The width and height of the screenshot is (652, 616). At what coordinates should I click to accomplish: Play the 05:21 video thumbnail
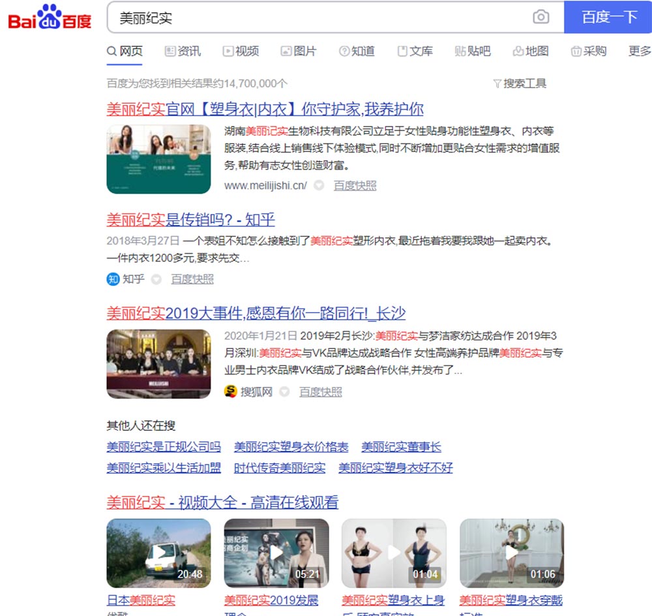[x=276, y=553]
